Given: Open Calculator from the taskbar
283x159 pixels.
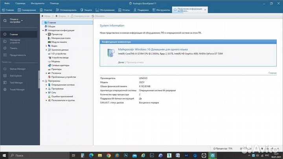Looking at the screenshot, I should pyautogui.click(x=83, y=155).
